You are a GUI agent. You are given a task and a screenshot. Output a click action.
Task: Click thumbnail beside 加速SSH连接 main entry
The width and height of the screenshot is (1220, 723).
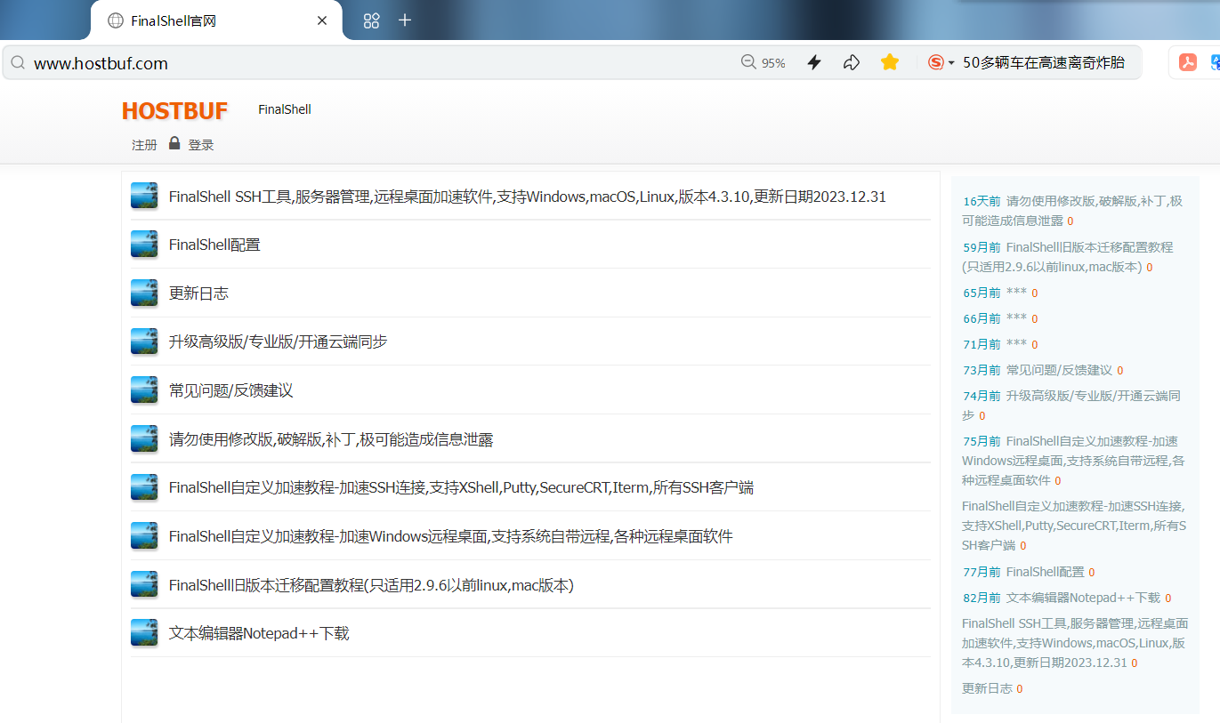pos(144,487)
